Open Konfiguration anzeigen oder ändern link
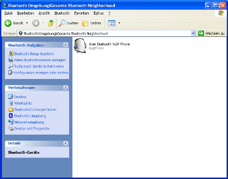Viewport: 228px width, 179px height. point(41,72)
